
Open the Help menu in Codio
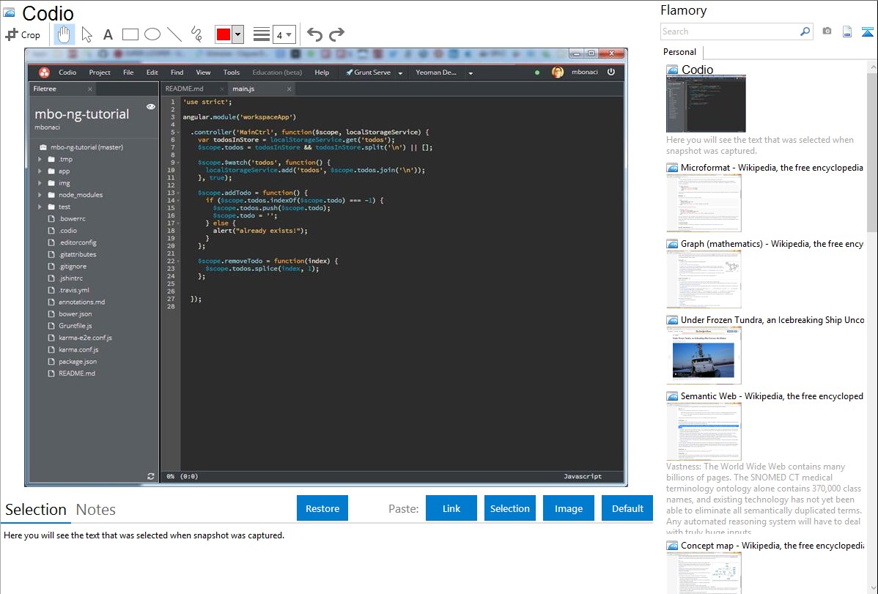tap(322, 73)
